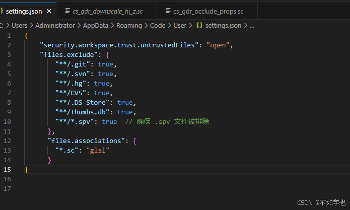Click the opening pink brace after files.associations

(134, 141)
